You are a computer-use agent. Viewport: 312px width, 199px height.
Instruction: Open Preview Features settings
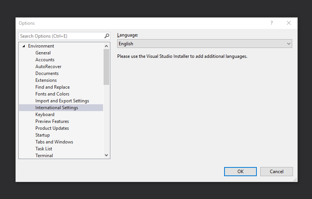pos(52,121)
